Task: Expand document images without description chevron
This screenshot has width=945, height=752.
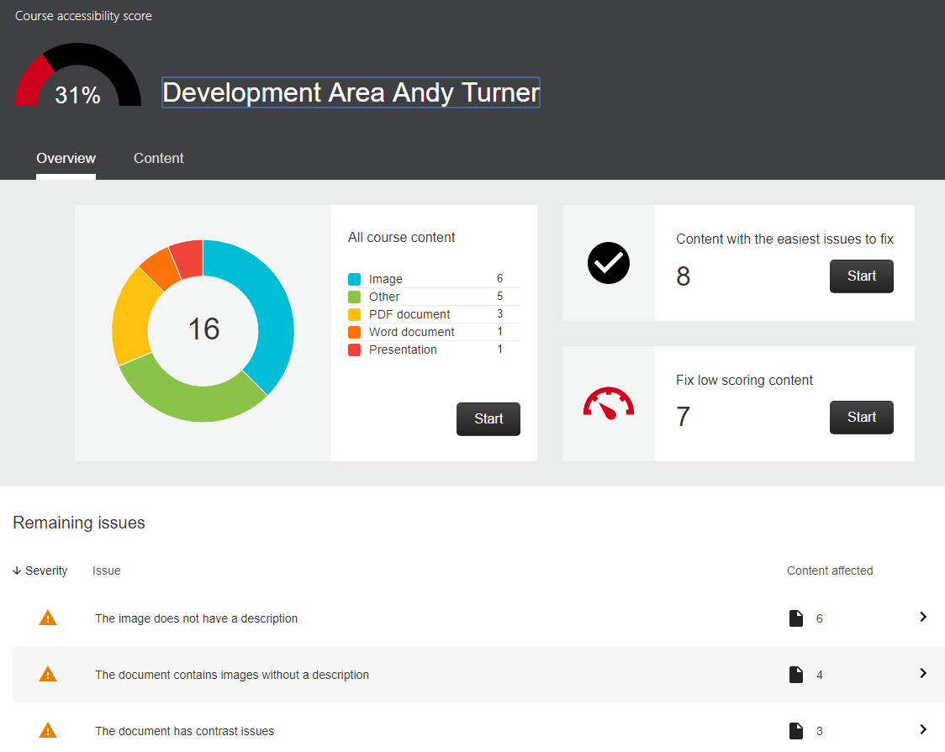Action: (x=922, y=673)
